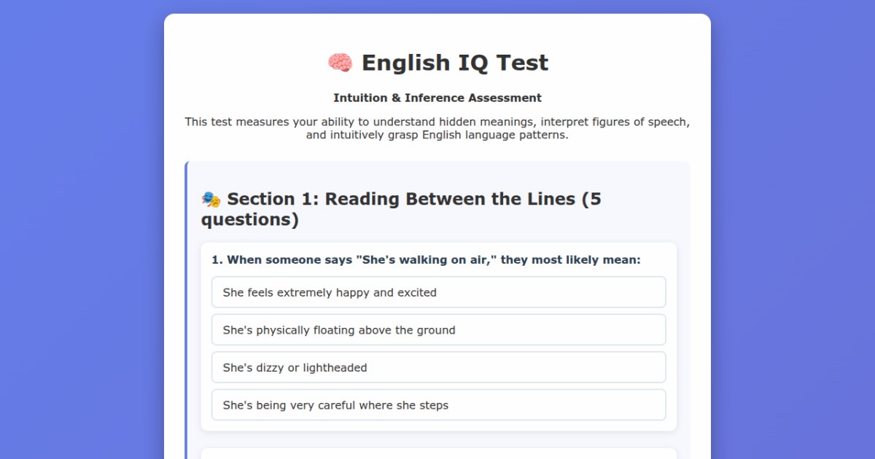The height and width of the screenshot is (459, 875).
Task: Click the description line starting "This test measures"
Action: click(437, 122)
